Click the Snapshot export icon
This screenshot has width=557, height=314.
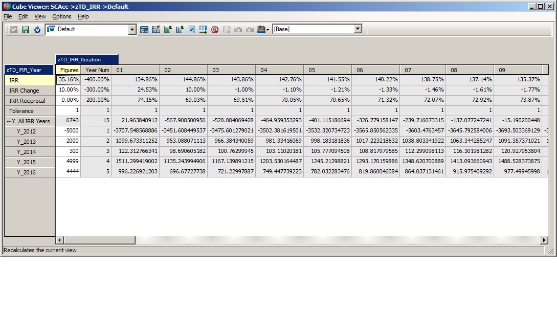click(x=180, y=30)
